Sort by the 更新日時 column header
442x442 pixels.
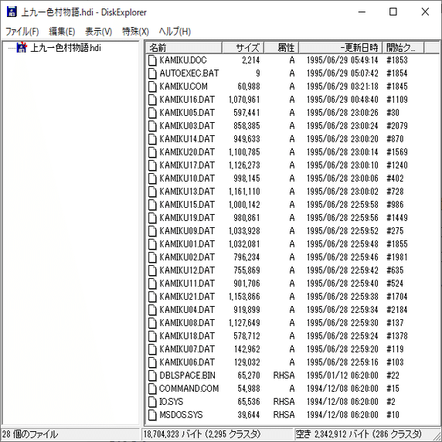[x=341, y=48]
